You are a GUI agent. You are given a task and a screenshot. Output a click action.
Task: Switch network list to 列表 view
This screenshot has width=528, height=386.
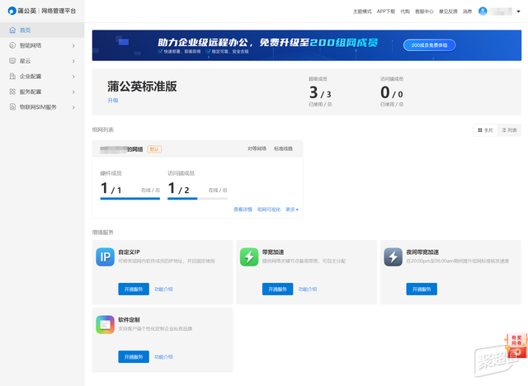point(509,130)
